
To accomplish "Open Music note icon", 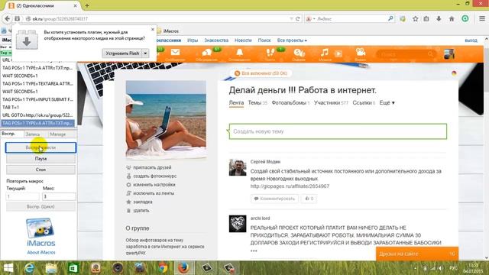I will click(x=324, y=53).
